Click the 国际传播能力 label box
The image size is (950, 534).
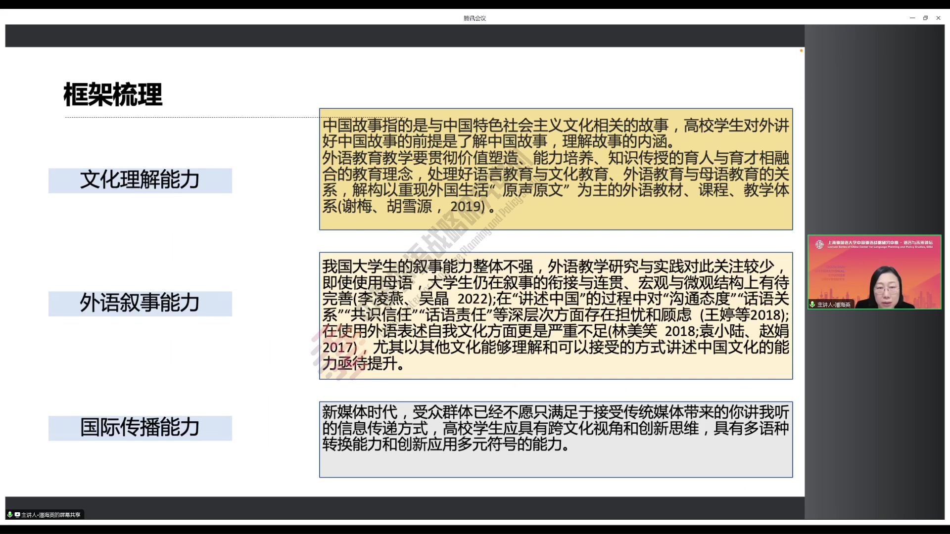click(x=140, y=428)
